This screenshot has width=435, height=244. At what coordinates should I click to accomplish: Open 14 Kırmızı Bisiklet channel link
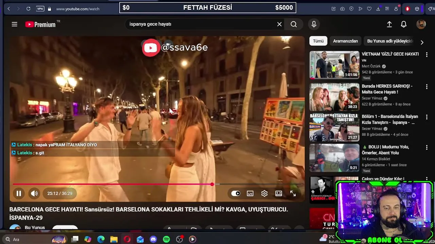click(376, 159)
